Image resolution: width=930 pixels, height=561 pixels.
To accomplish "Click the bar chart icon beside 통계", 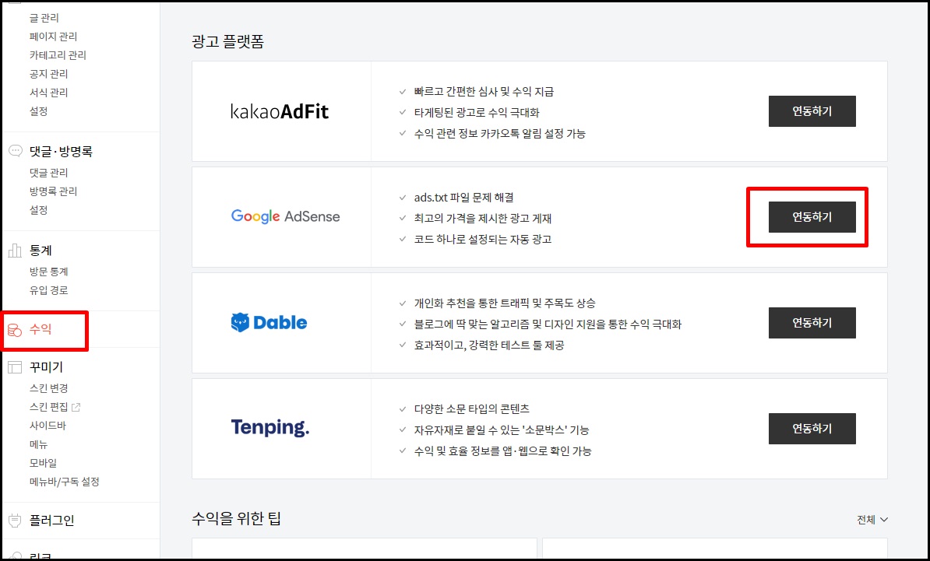I will pos(13,250).
